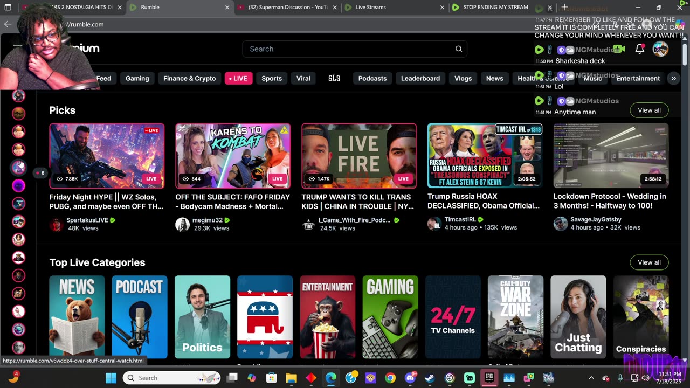Viewport: 690px width, 388px height.
Task: Go back using the browser back arrow
Action: [x=8, y=24]
